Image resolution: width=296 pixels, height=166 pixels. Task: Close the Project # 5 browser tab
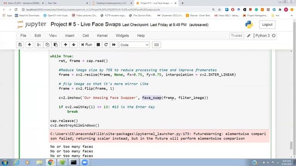click(x=175, y=3)
